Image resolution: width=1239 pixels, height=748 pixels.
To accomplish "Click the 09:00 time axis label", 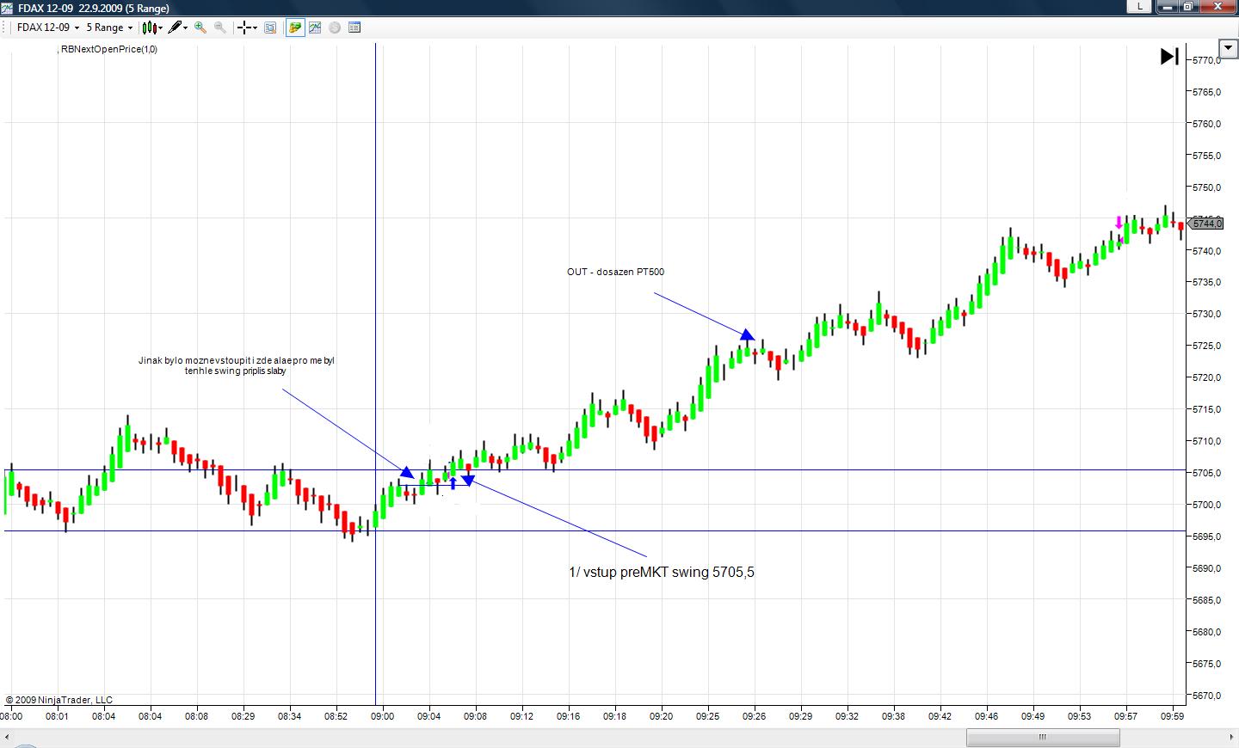I will [x=383, y=716].
